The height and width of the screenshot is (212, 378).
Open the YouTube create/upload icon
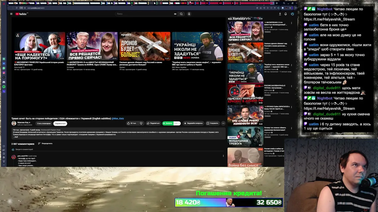280,14
